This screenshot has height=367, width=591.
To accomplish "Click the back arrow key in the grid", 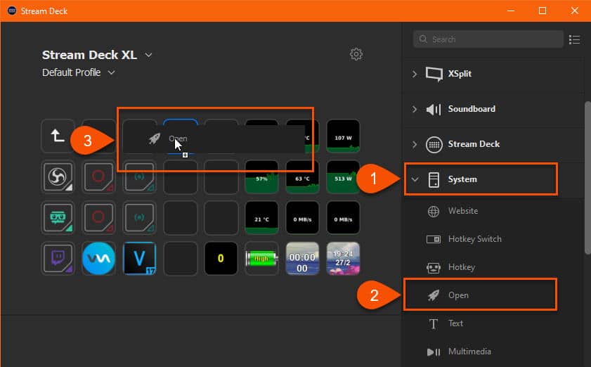I will pos(58,136).
